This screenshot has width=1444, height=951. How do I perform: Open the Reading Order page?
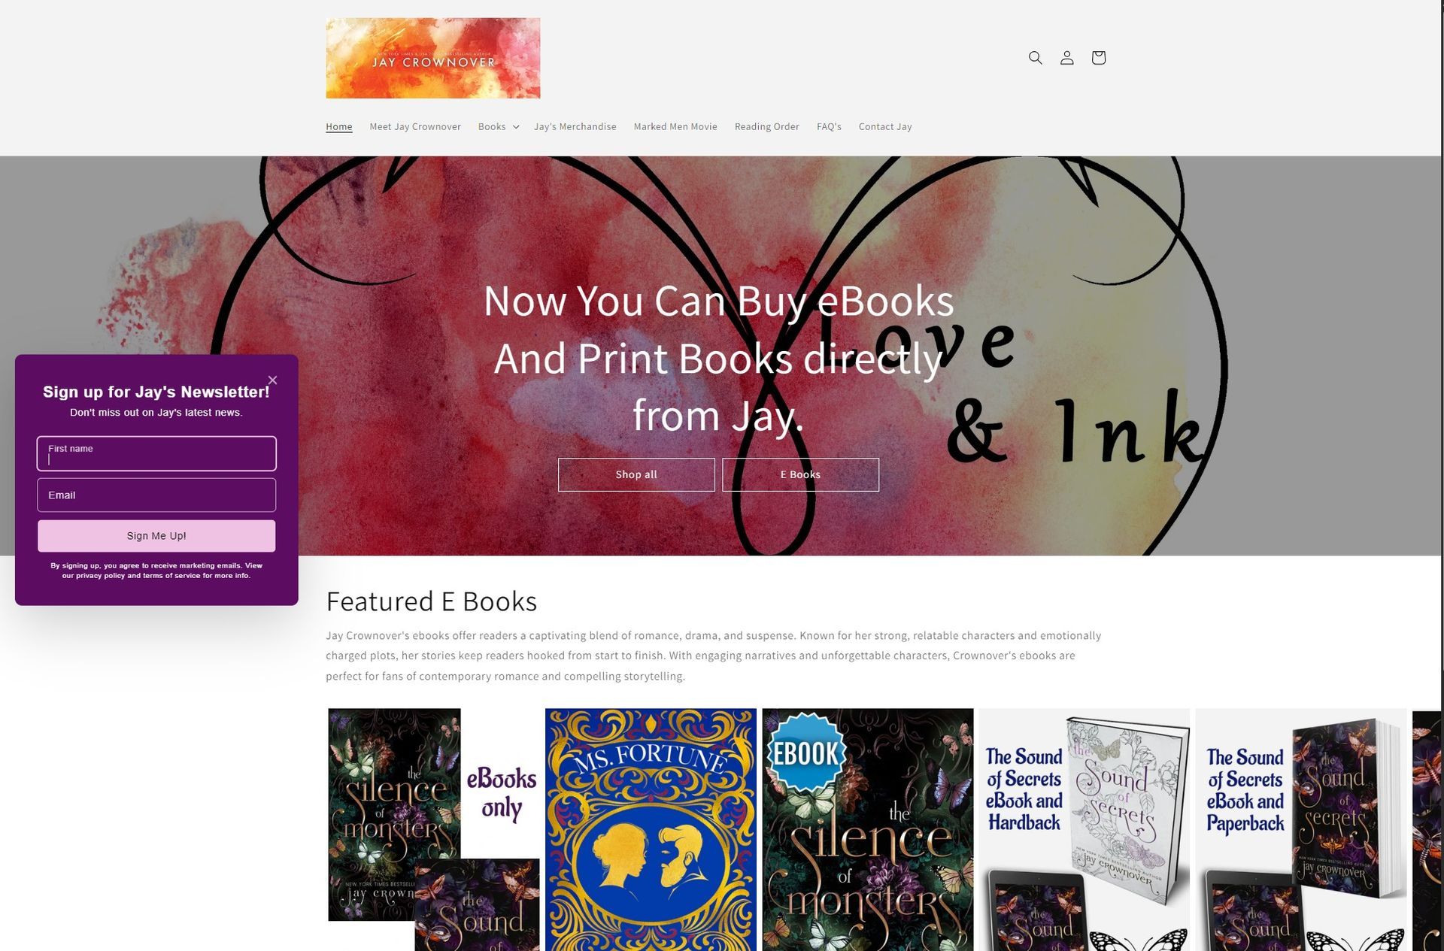[767, 126]
